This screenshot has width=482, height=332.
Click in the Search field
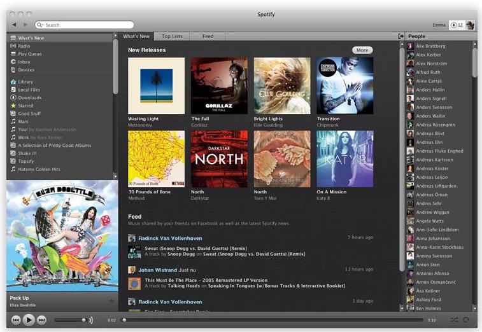click(85, 25)
